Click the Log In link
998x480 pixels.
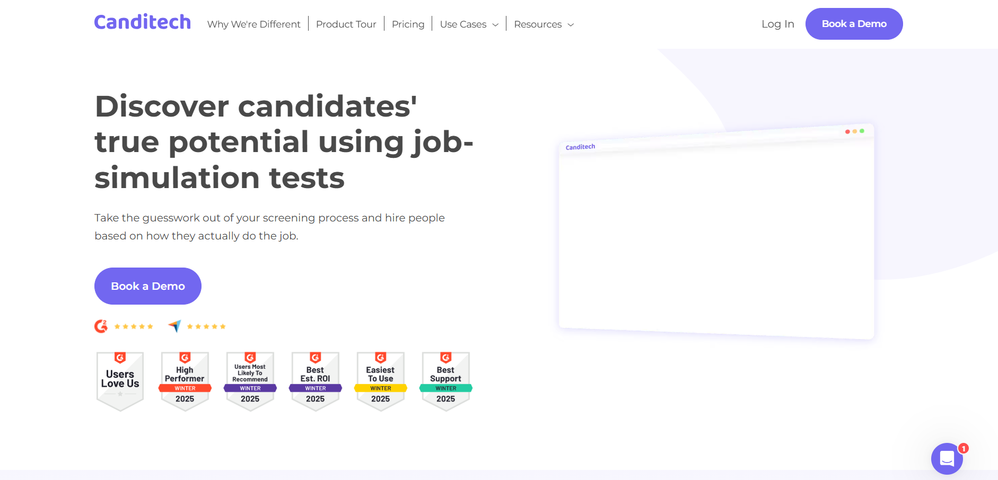coord(777,24)
